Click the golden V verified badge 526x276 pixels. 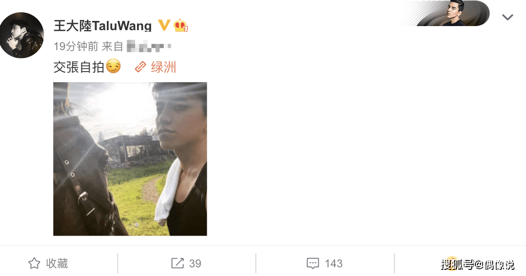164,25
